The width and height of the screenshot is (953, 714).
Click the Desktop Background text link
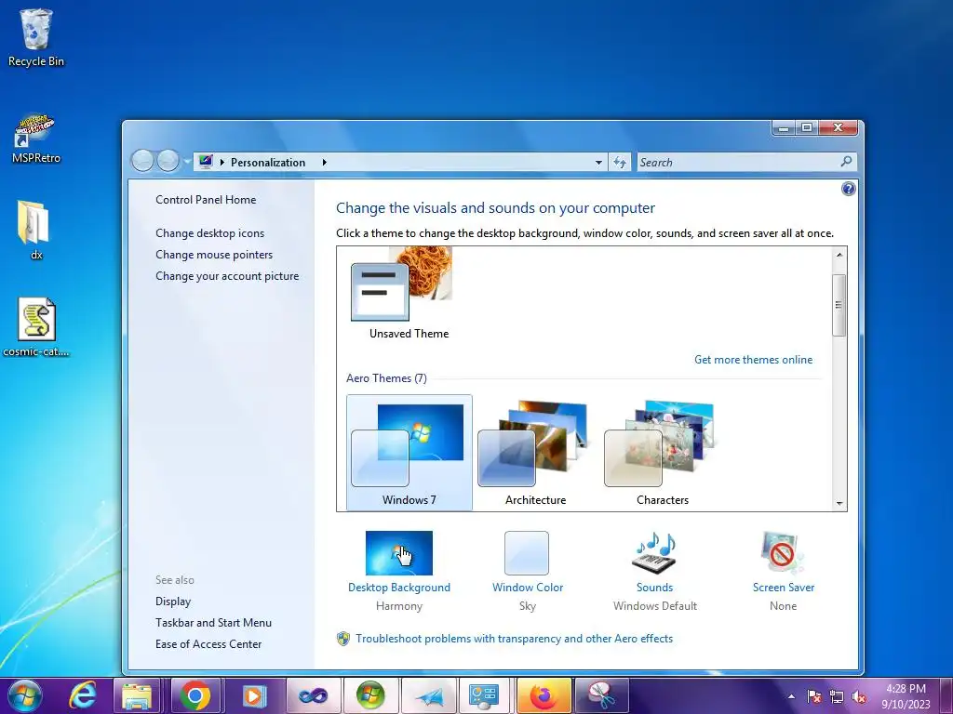tap(398, 588)
